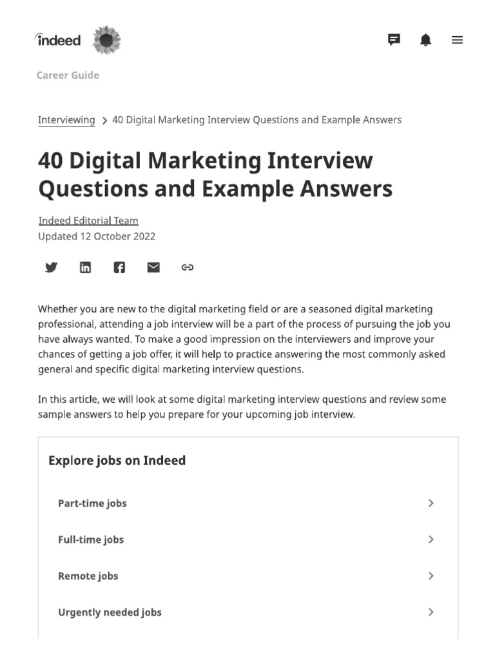Screen dimensions: 495x661
Task: Click the sunflower icon beside the logo
Action: click(106, 41)
